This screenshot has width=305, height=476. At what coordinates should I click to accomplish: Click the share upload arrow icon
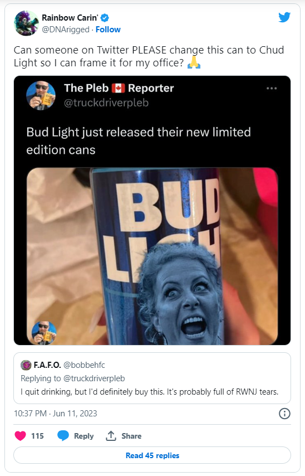(111, 436)
